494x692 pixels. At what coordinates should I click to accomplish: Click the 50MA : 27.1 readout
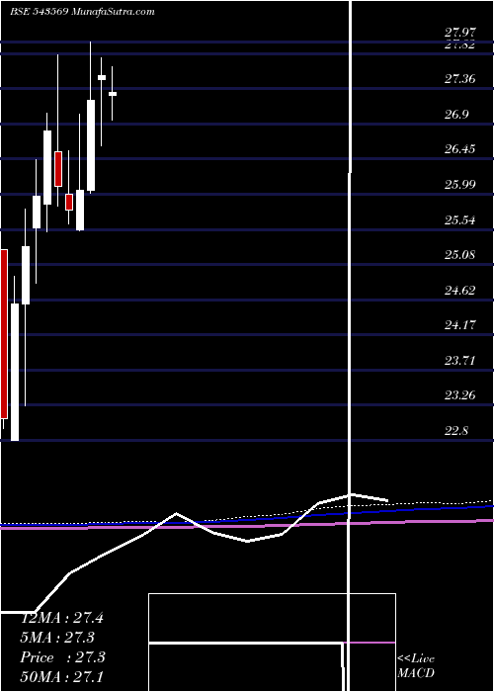pyautogui.click(x=61, y=676)
